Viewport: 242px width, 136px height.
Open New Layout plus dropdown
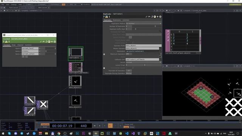49,8
